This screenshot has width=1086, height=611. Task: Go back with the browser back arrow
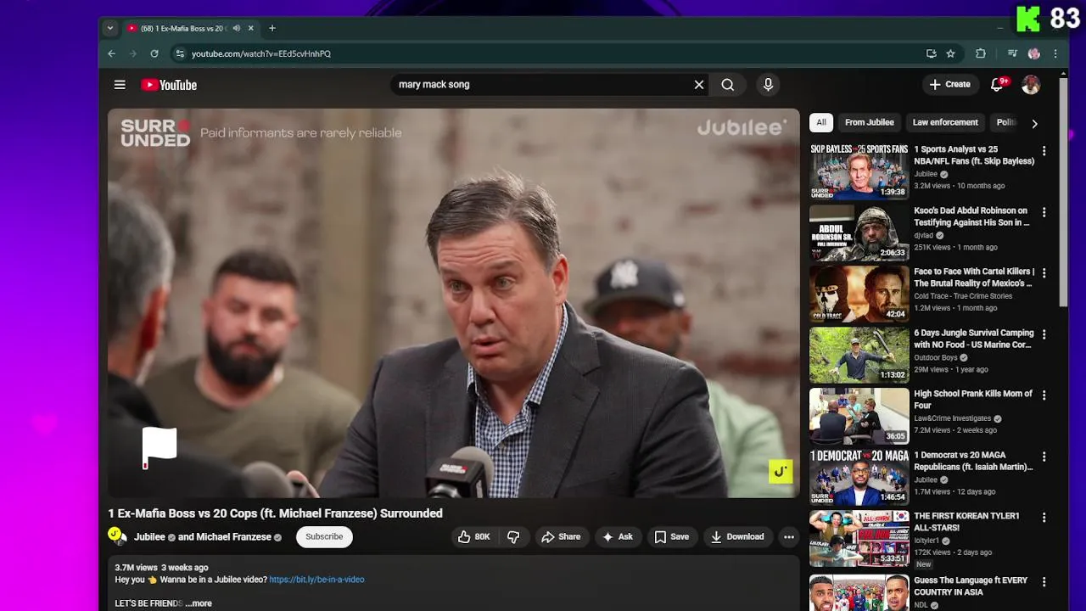111,53
